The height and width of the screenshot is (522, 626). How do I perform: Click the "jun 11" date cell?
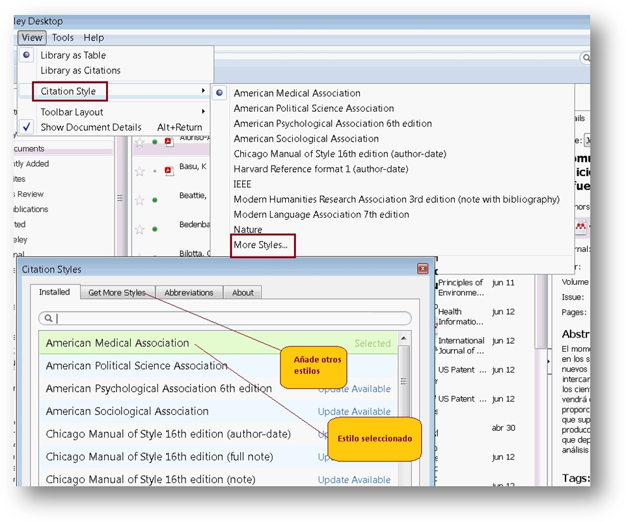tap(504, 283)
